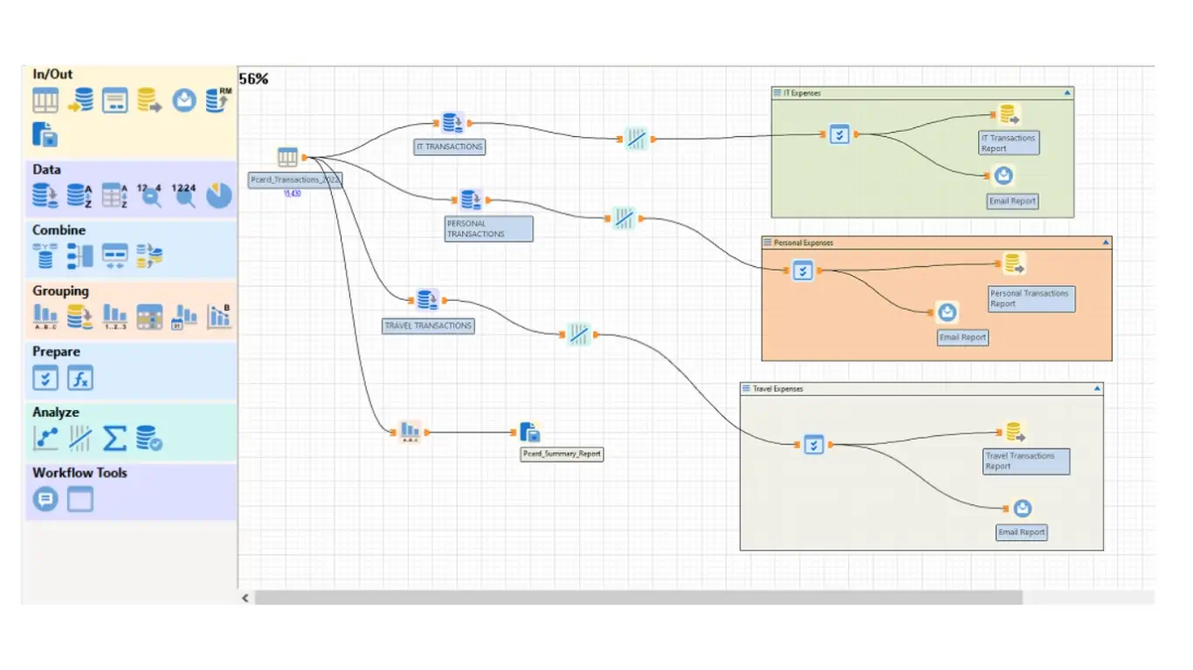Pick the gaps search (12_4) tool
The image size is (1193, 670).
[149, 195]
